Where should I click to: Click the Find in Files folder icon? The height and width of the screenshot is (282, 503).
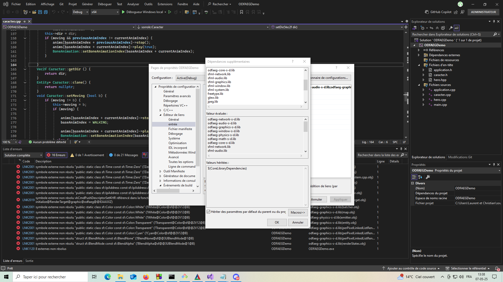click(x=187, y=12)
